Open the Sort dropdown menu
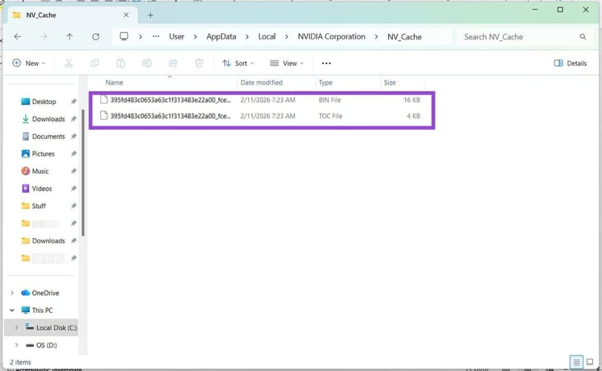The image size is (602, 371). pyautogui.click(x=238, y=63)
